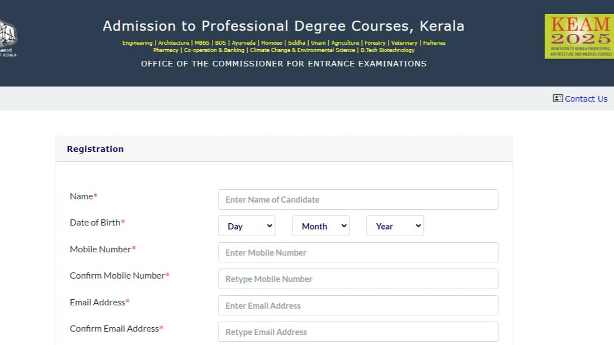
Task: Select the Year dropdown
Action: click(x=395, y=226)
